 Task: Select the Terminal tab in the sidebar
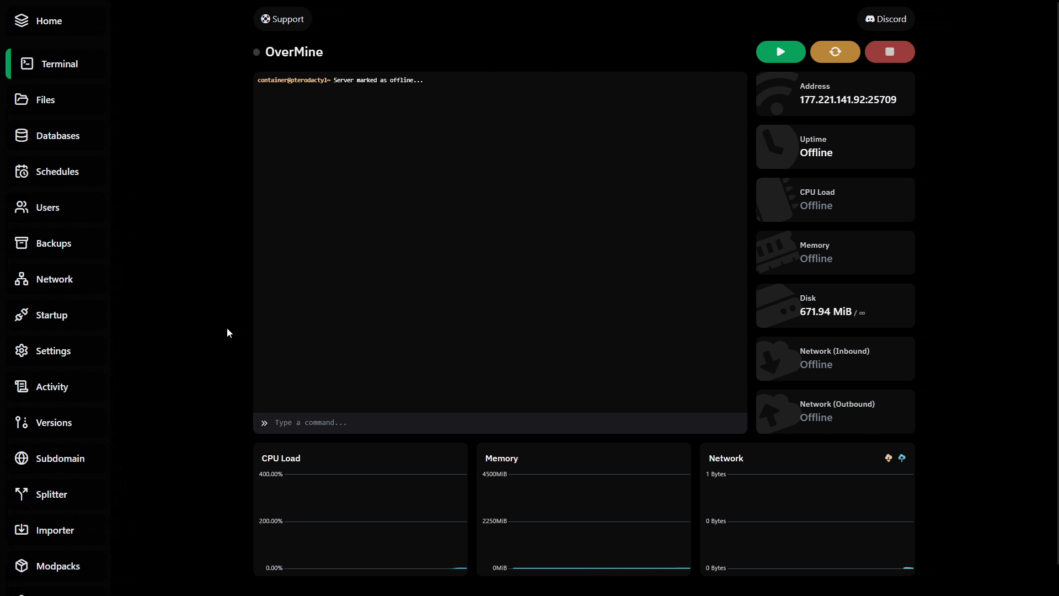tap(59, 64)
